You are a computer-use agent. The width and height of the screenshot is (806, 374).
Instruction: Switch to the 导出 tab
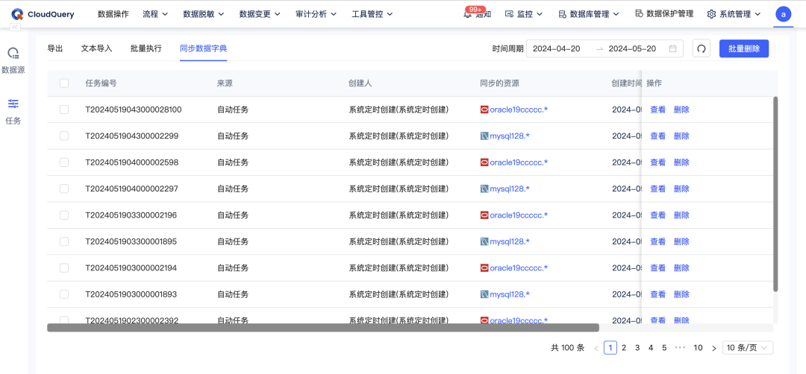point(55,48)
